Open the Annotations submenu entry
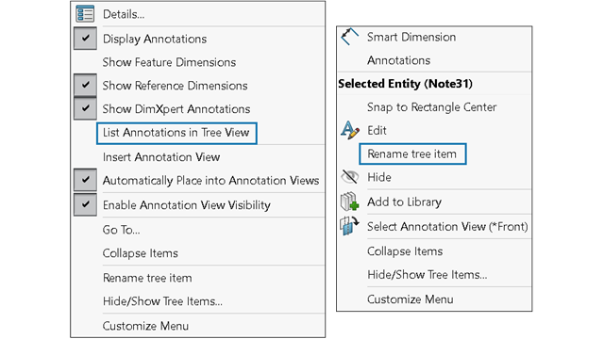Image resolution: width=604 pixels, height=339 pixels. [x=398, y=60]
